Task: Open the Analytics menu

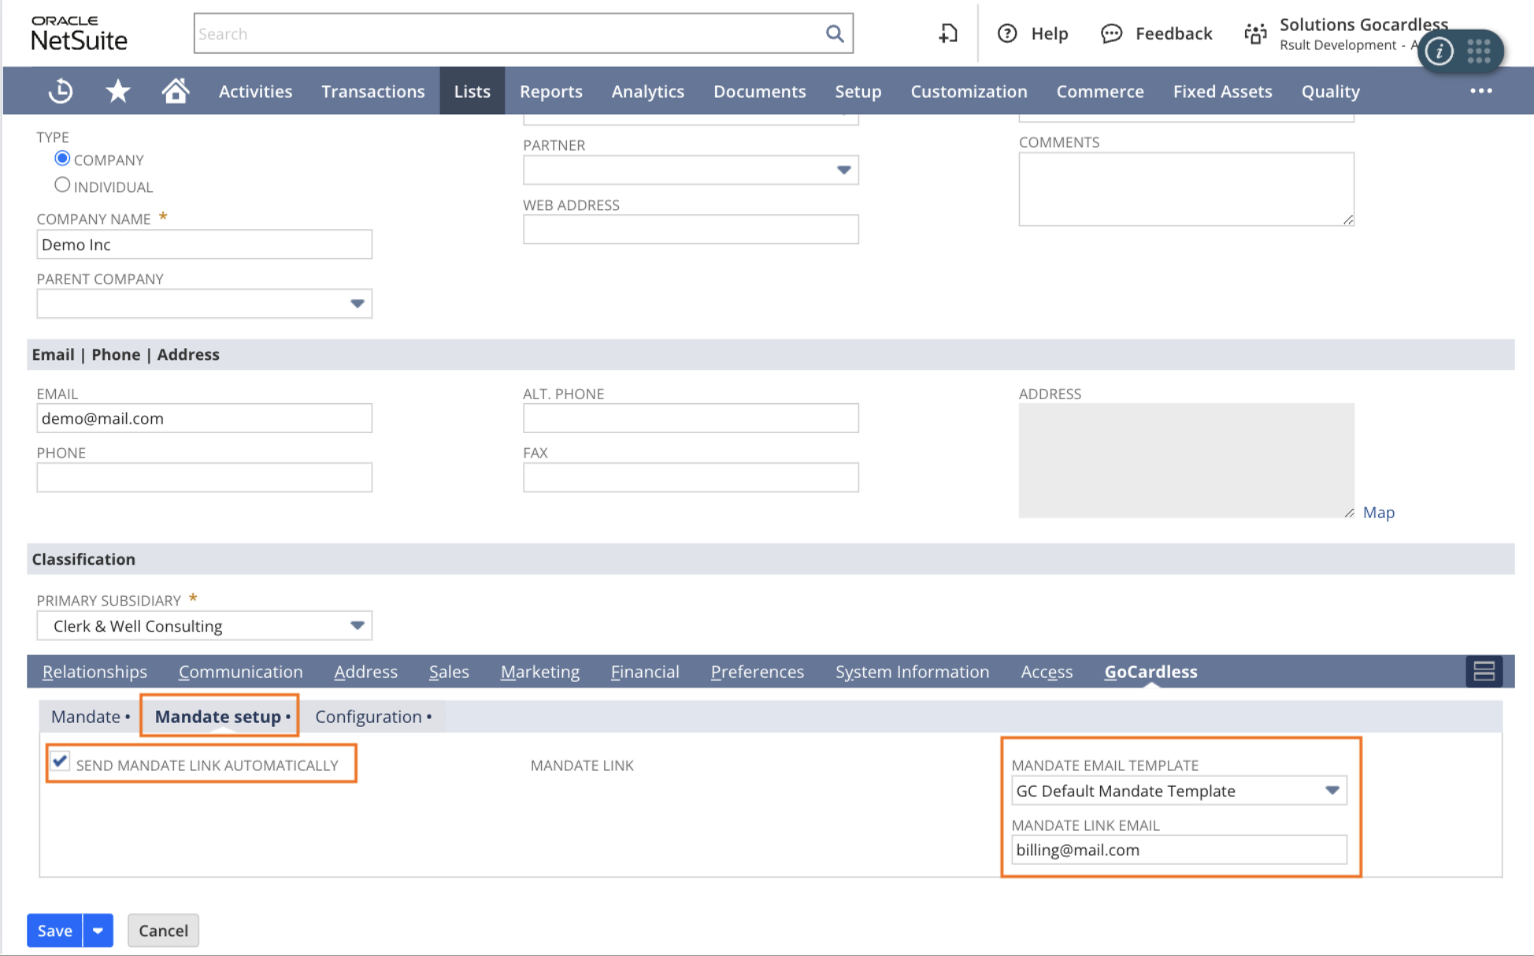Action: [648, 91]
